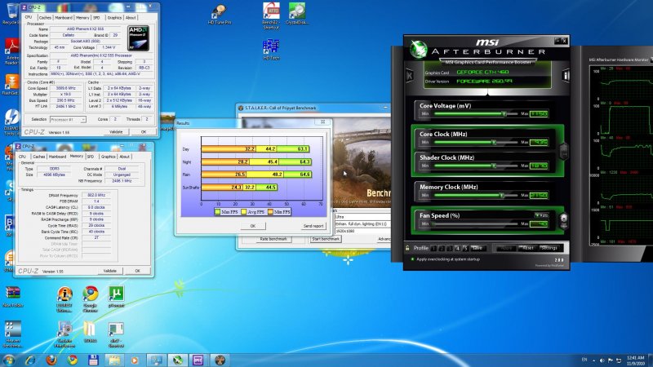653x367 pixels.
Task: Click the AMD Phenom II logo in CPU-Z
Action: (x=138, y=38)
